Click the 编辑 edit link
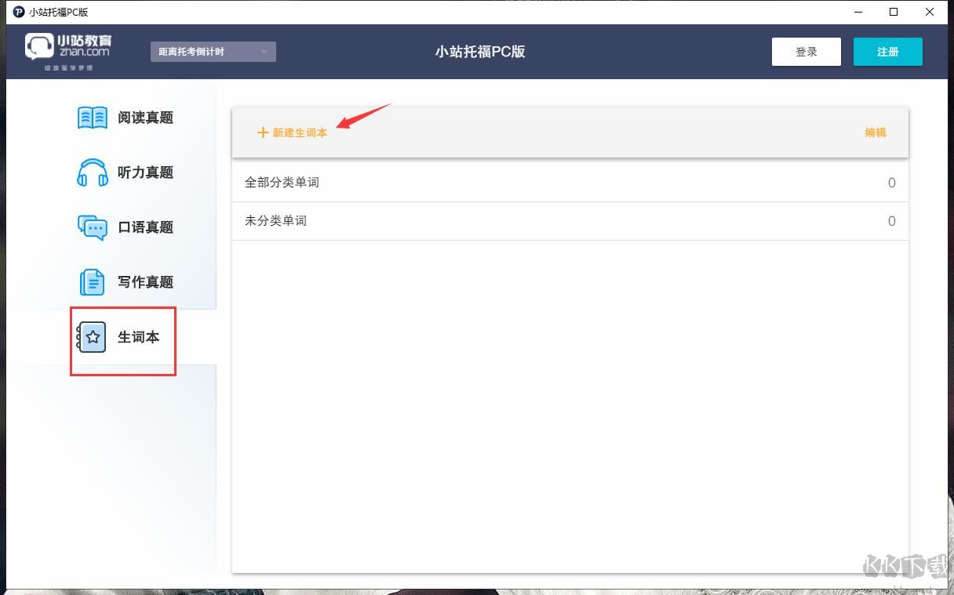The height and width of the screenshot is (595, 954). point(876,132)
